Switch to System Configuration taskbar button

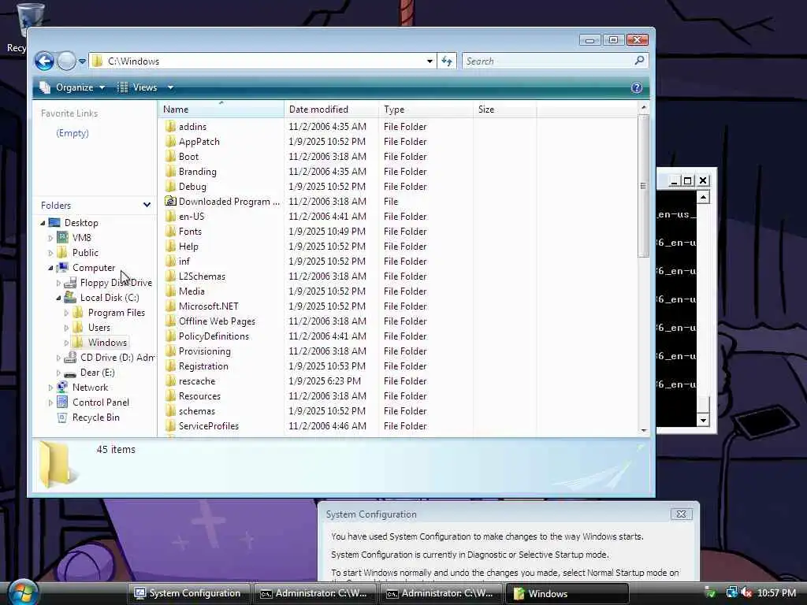[188, 593]
